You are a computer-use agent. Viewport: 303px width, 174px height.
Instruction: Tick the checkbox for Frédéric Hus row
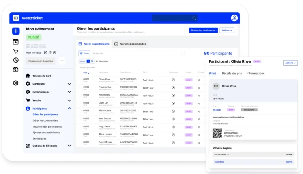point(80,87)
